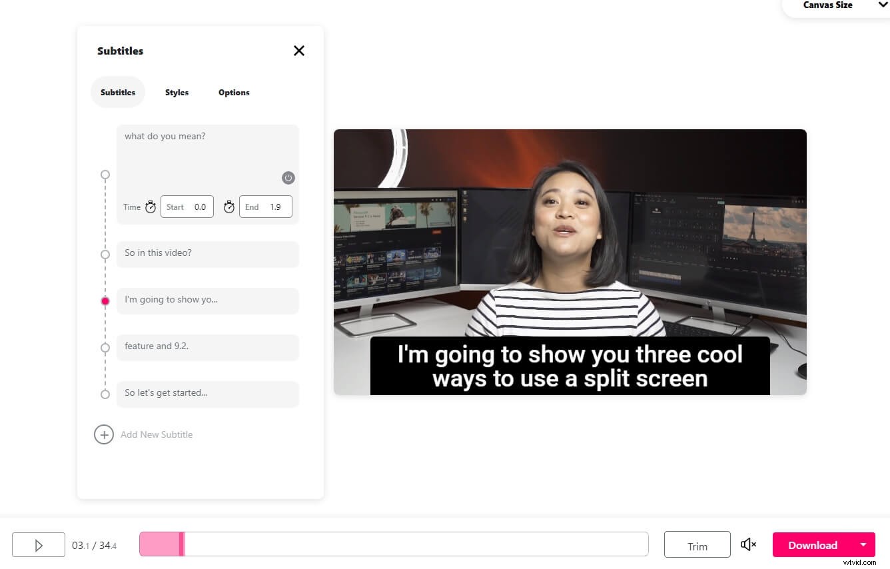This screenshot has height=569, width=890.
Task: Switch to the Styles tab
Action: [177, 92]
